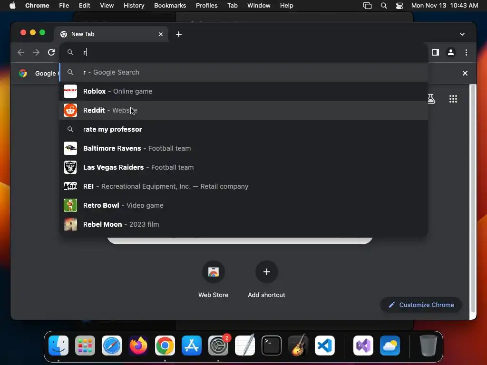Reload the page with refresh icon

(51, 52)
